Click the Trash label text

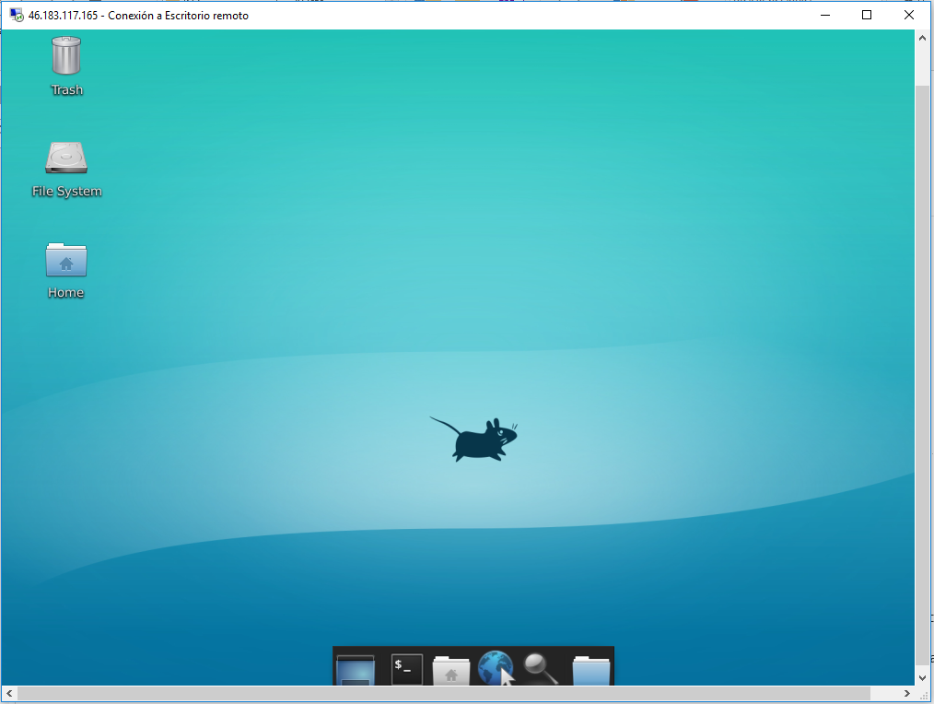pyautogui.click(x=66, y=90)
